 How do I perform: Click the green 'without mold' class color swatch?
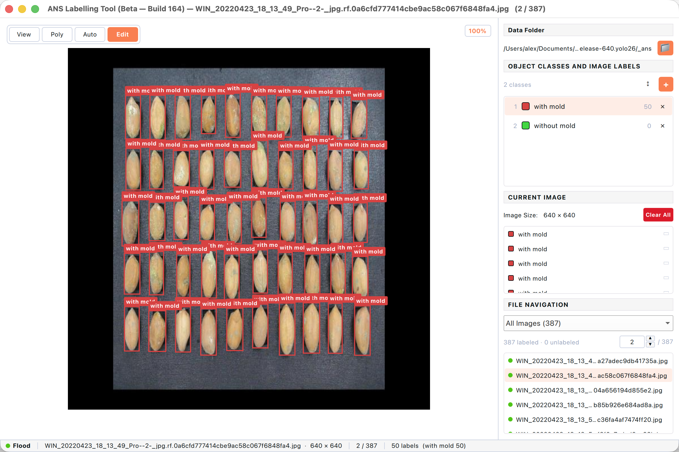(x=526, y=125)
